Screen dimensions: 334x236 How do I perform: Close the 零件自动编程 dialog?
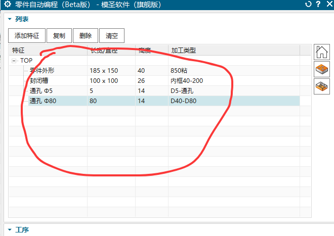click(330, 4)
